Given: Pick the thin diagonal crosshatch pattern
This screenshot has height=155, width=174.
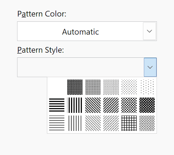Looking at the screenshot, I should tap(147, 123).
